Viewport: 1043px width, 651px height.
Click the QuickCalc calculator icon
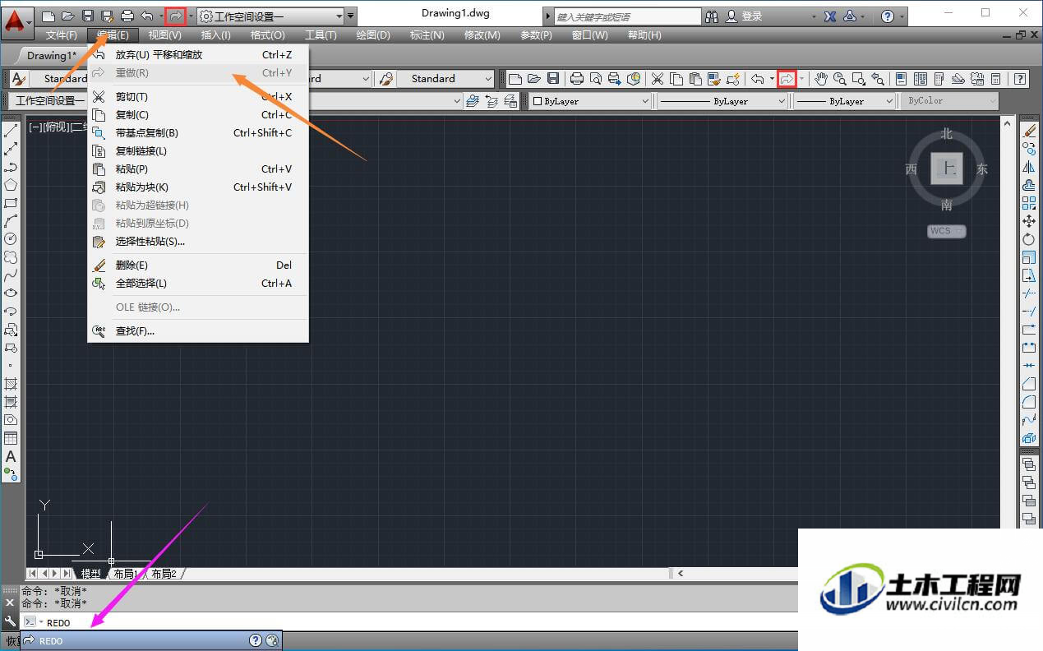tap(995, 79)
